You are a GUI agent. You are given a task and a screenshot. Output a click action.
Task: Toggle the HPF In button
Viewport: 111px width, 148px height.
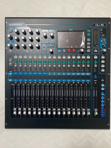pyautogui.click(x=11, y=51)
